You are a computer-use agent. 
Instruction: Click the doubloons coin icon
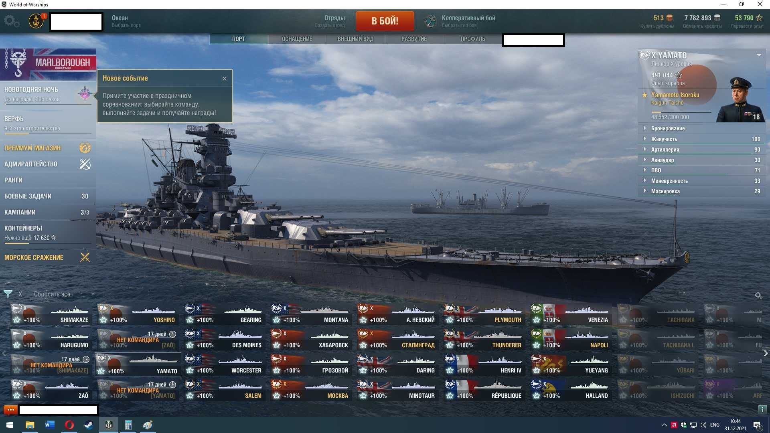click(669, 18)
